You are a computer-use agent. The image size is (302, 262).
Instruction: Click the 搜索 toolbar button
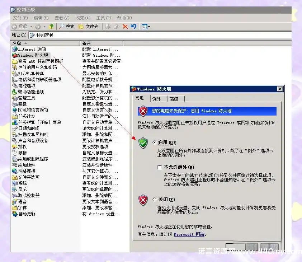point(66,27)
